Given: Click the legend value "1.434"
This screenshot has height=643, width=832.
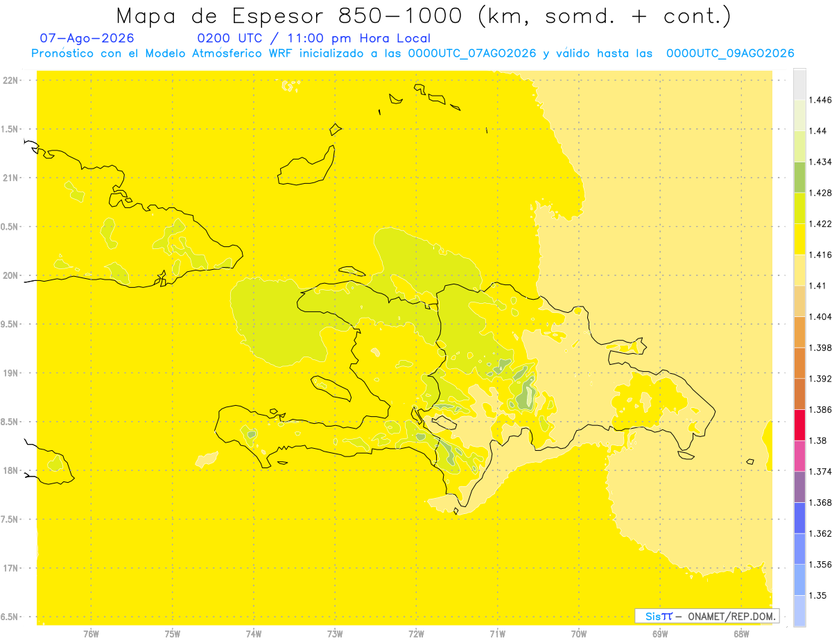Looking at the screenshot, I should pos(821,162).
